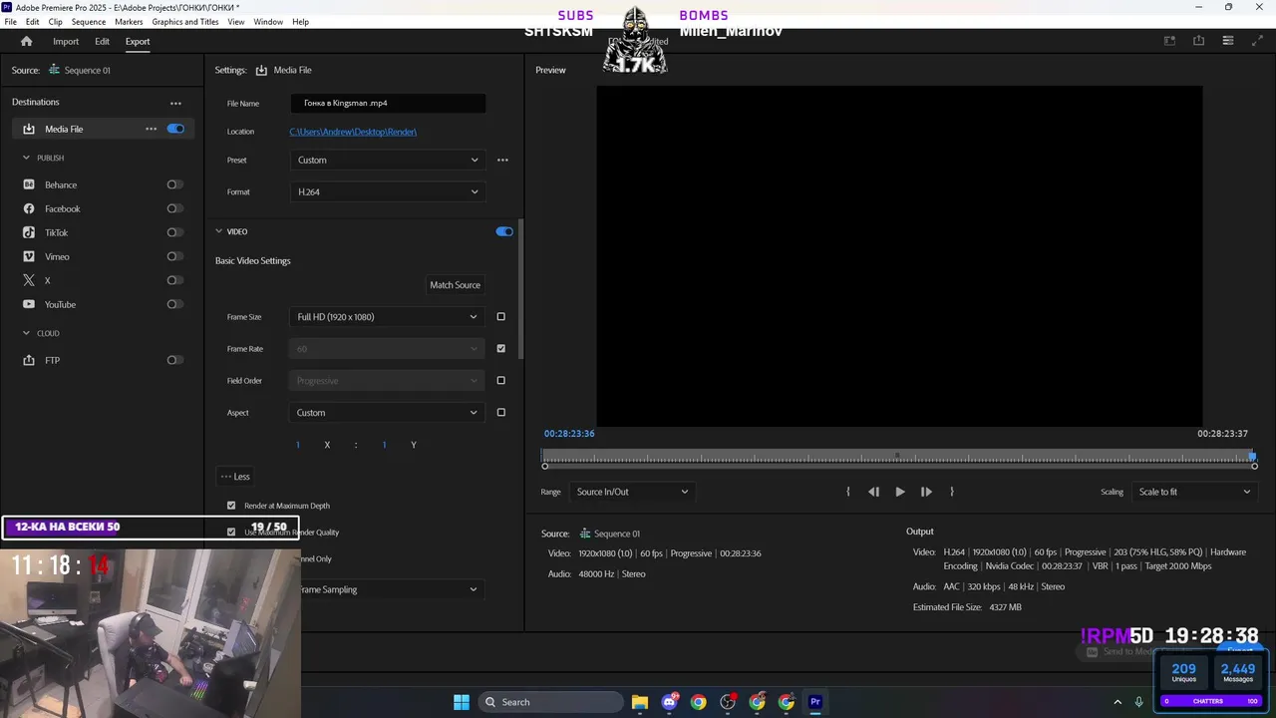The image size is (1276, 718).
Task: Select the YouTube destination icon
Action: (x=29, y=304)
